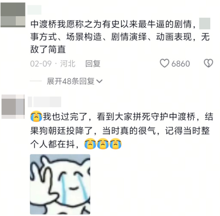
Task: Click the blurred emoji after 剧情，
Action: click(x=205, y=23)
